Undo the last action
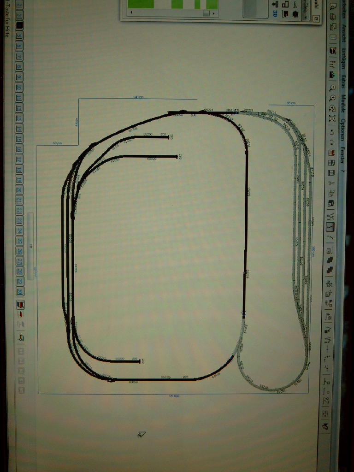 tap(331, 132)
